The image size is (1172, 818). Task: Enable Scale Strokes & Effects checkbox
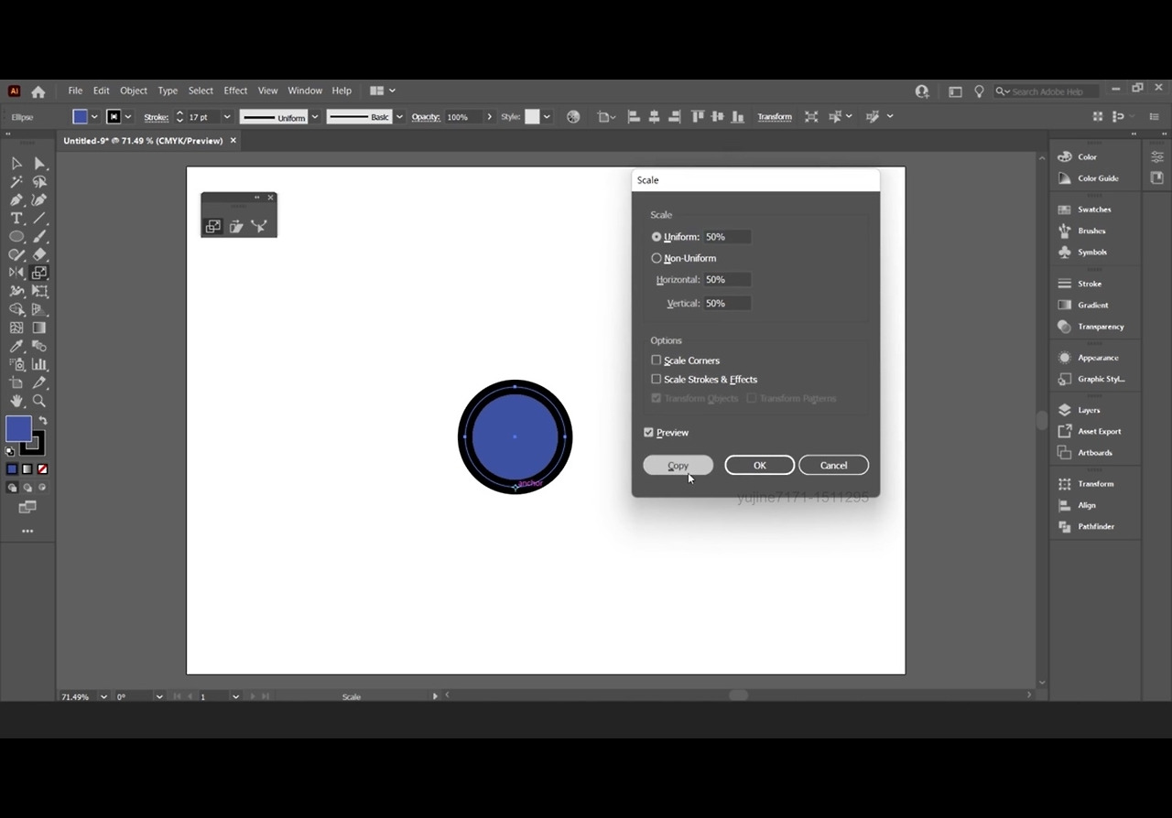pos(656,379)
